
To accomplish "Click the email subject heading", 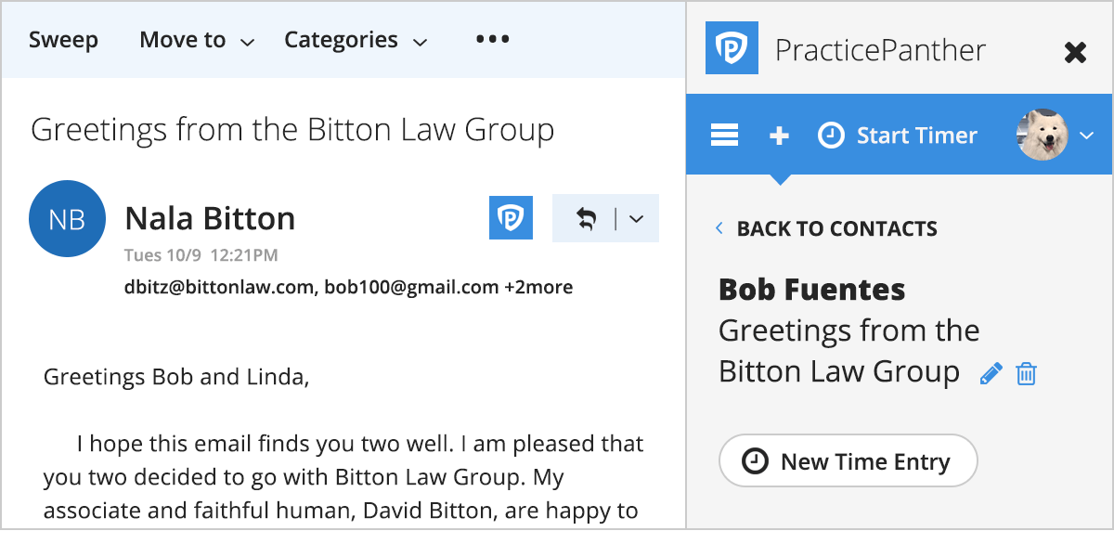I will pos(292,130).
